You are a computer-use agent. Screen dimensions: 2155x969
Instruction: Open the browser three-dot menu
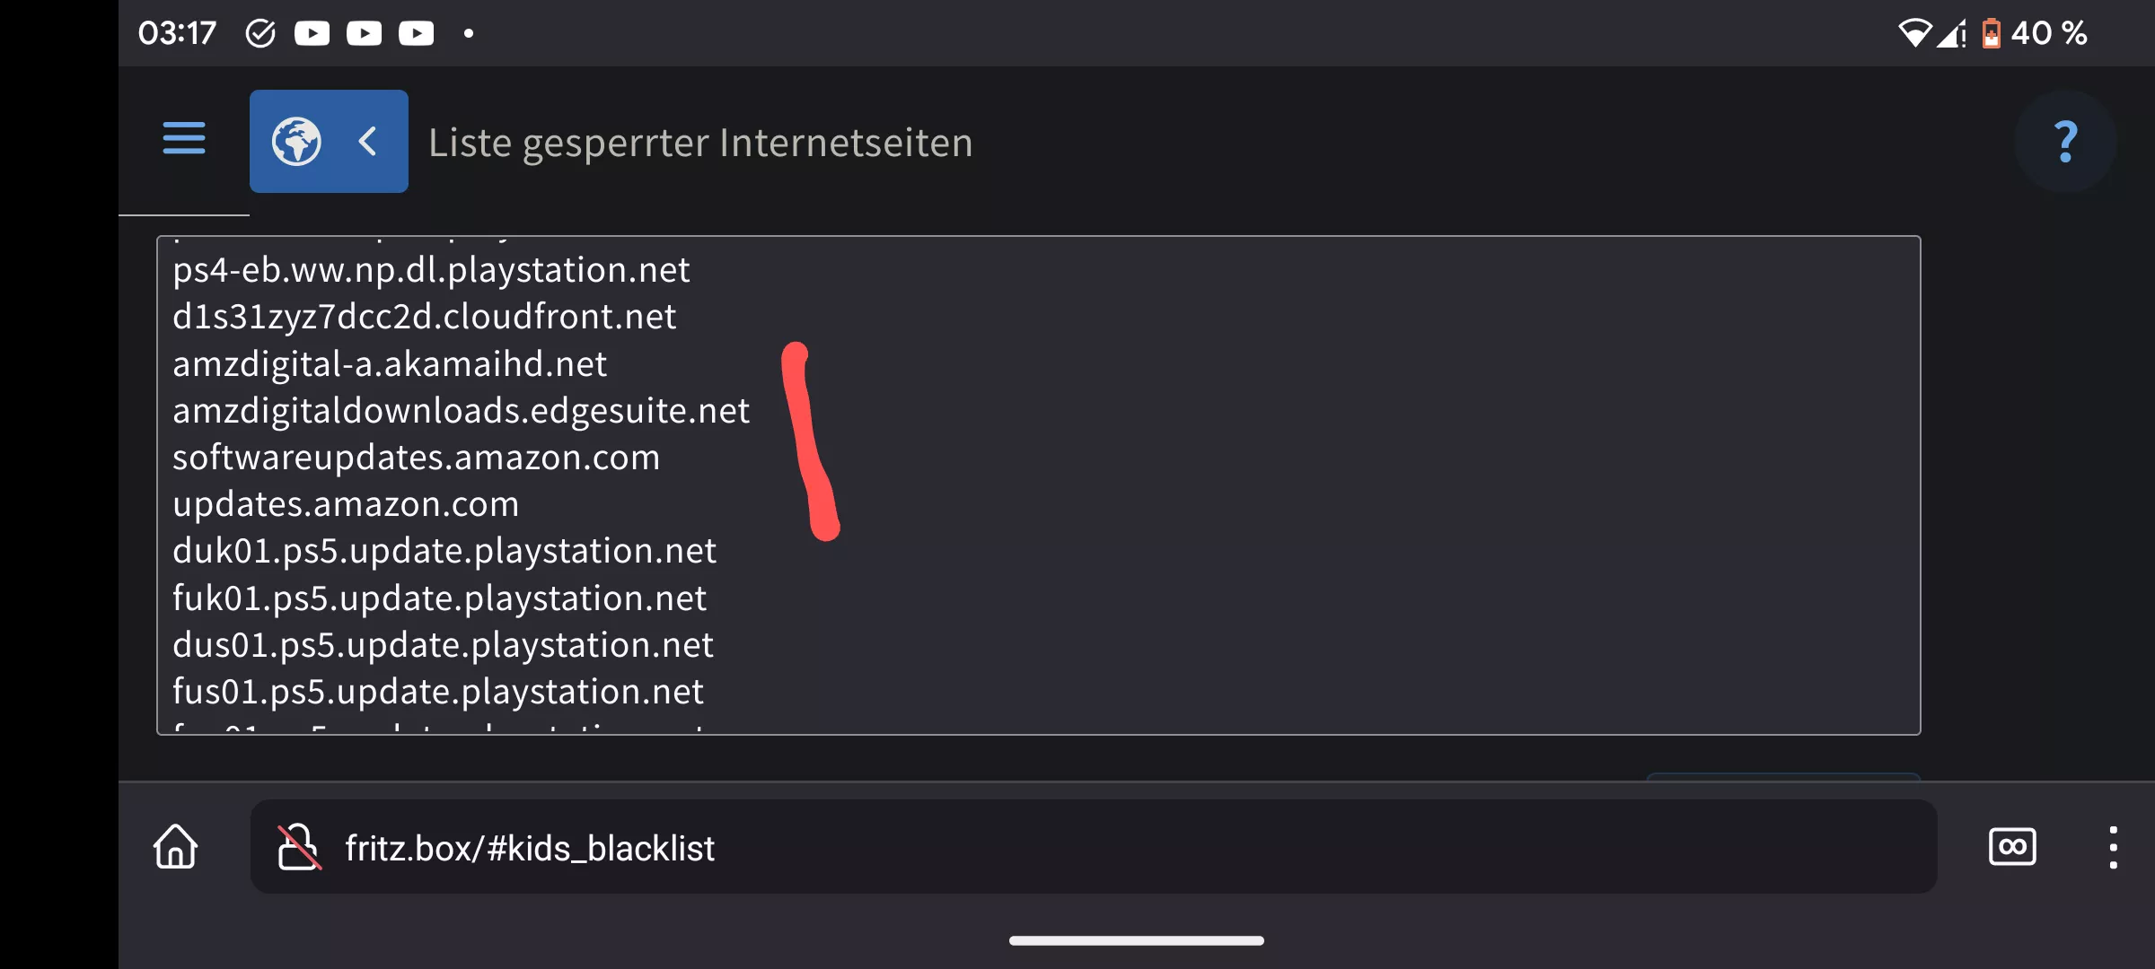coord(2113,847)
